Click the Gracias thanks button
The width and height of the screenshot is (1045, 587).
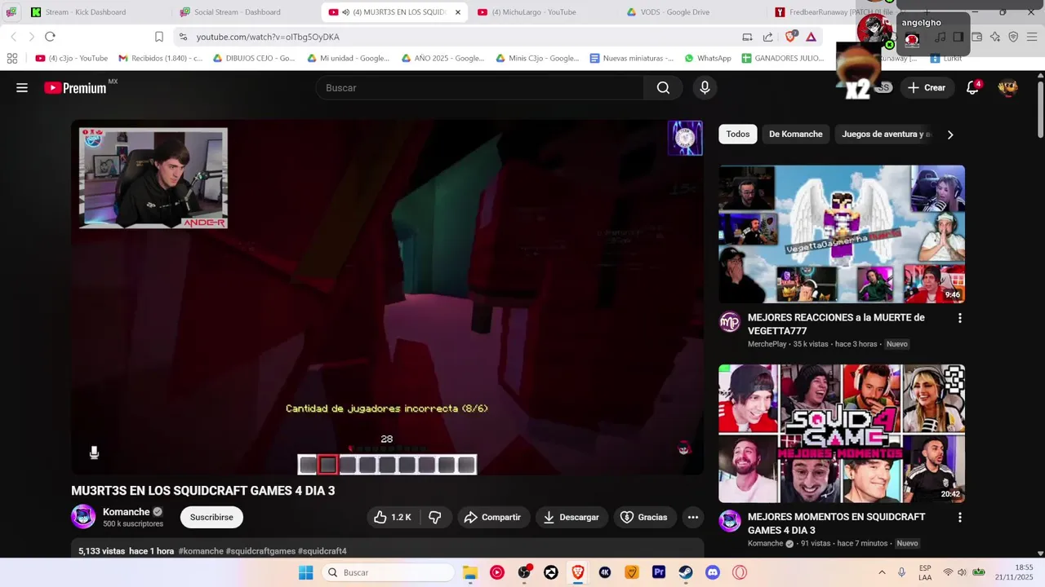pos(644,517)
